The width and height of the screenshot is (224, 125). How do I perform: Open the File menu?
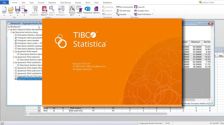click(4, 2)
